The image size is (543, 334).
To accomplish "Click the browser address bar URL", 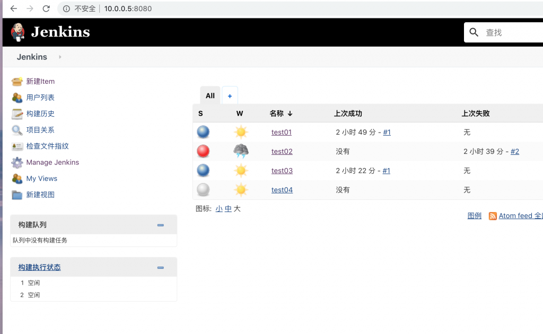I will coord(128,8).
